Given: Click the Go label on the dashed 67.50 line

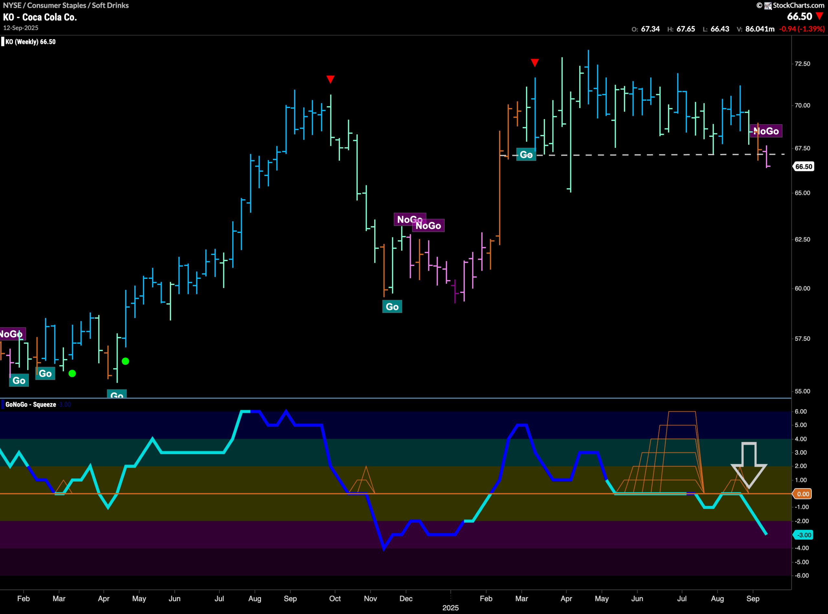Looking at the screenshot, I should pos(526,155).
